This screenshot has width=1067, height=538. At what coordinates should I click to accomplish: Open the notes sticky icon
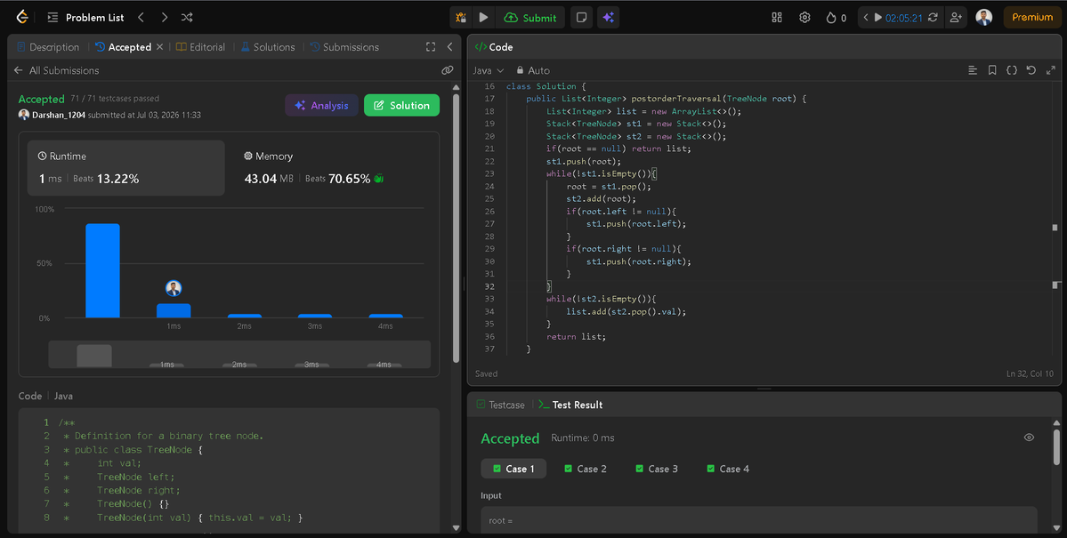click(x=581, y=18)
